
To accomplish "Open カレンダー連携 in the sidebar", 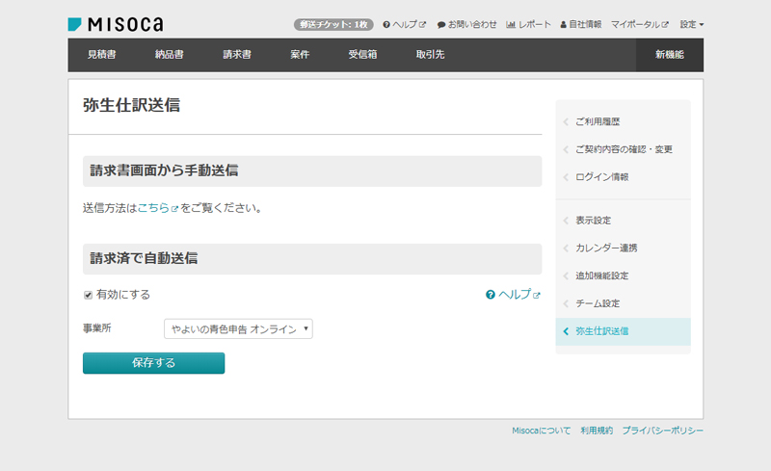I will 623,249.
